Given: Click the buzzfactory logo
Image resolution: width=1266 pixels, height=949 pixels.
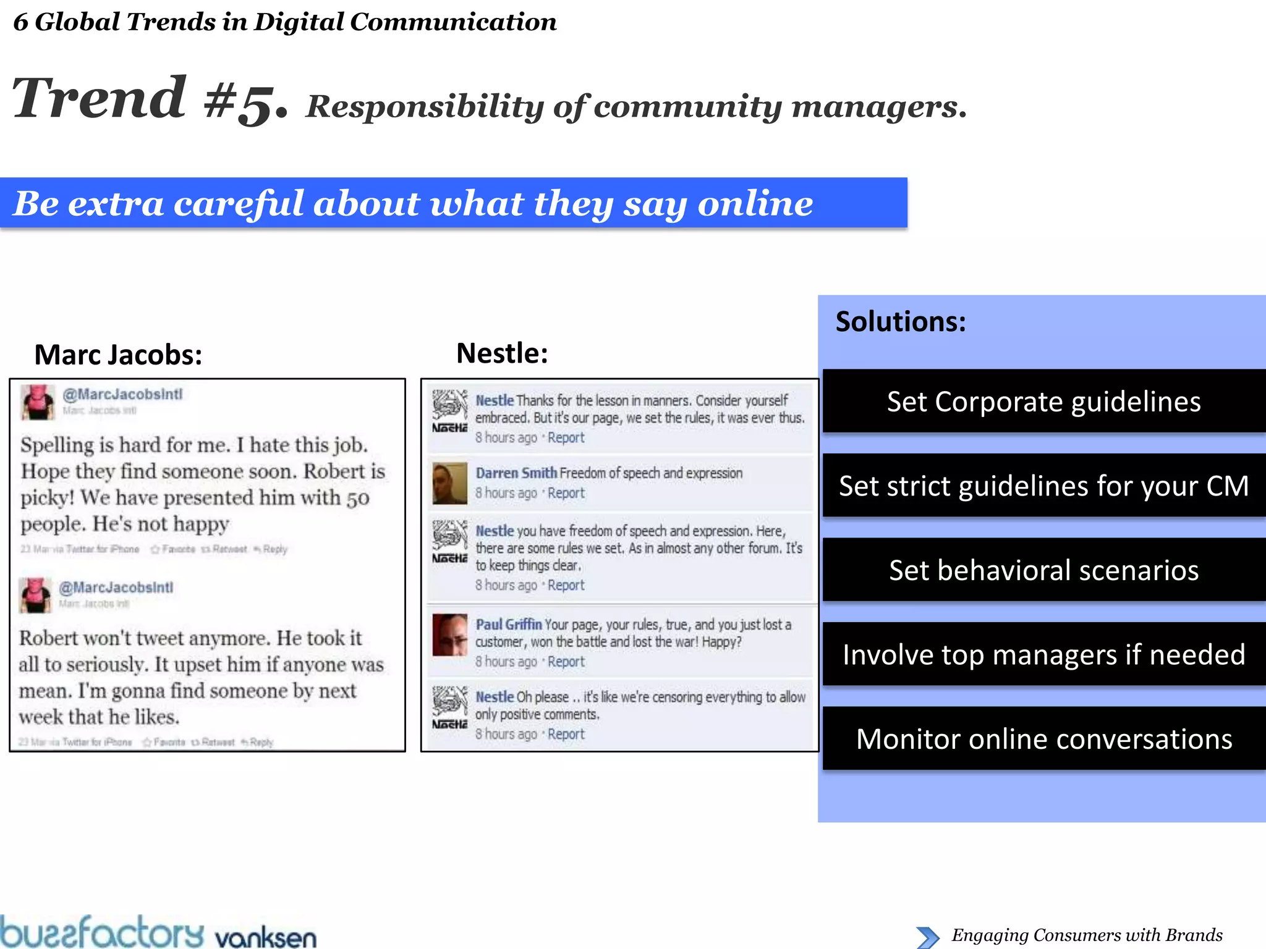Looking at the screenshot, I should click(102, 932).
